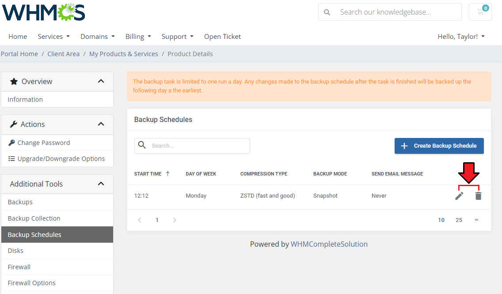Image resolution: width=502 pixels, height=294 pixels.
Task: Click the previous page arrow in pagination
Action: (x=140, y=220)
